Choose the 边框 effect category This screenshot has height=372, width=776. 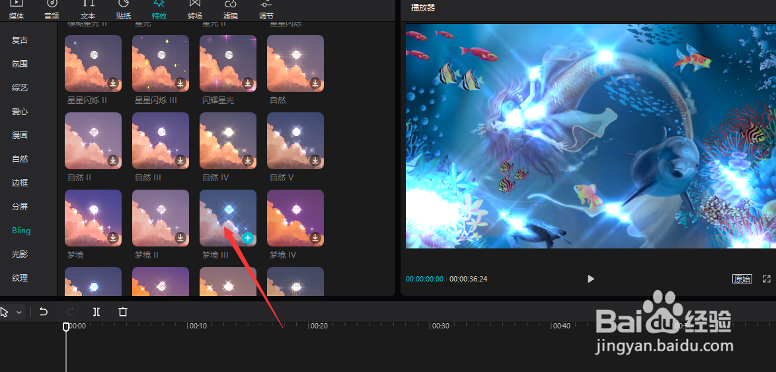click(x=20, y=182)
